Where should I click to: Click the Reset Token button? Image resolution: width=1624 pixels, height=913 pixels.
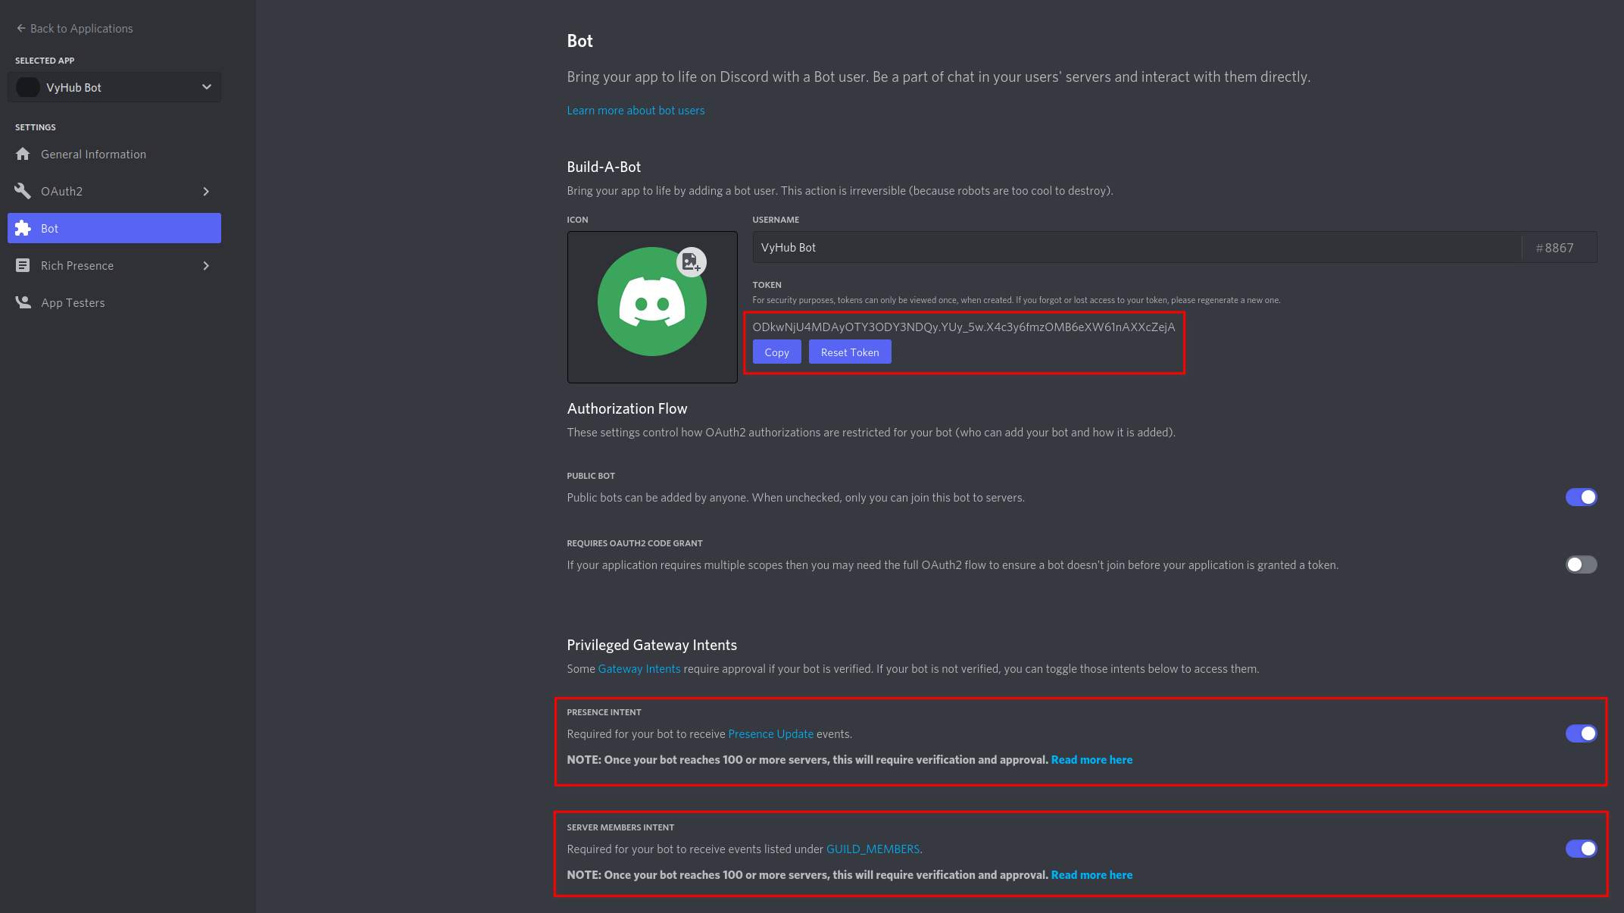click(850, 352)
